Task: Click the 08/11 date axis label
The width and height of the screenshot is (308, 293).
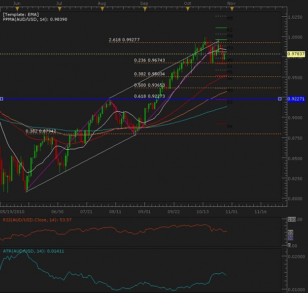Action: [x=115, y=212]
